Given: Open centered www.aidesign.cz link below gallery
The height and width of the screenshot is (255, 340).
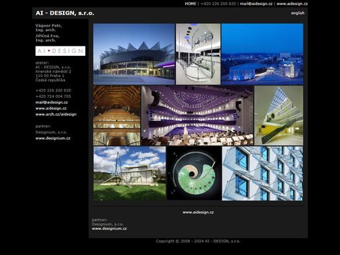Looking at the screenshot, I should click(x=198, y=212).
